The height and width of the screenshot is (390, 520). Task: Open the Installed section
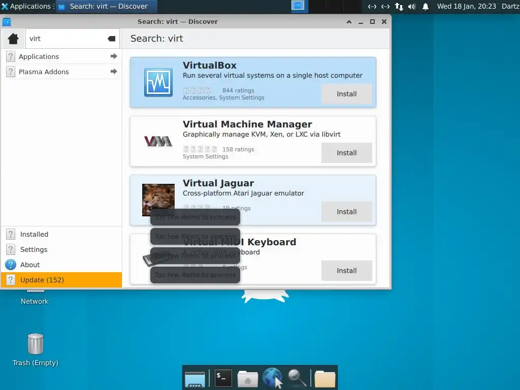61,234
